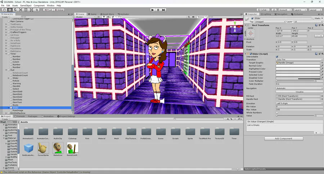Viewport: 324px width, 174px height.
Task: Open the Account dropdown
Action: coord(285,10)
